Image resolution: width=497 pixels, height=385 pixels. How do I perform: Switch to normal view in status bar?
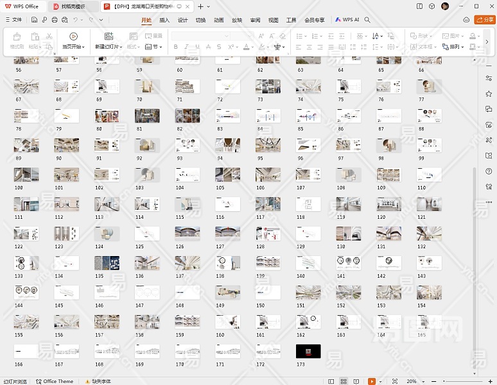click(x=331, y=381)
